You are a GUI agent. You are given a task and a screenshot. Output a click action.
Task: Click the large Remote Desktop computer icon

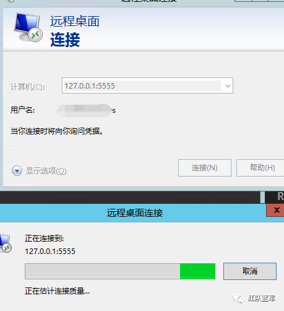click(x=28, y=27)
